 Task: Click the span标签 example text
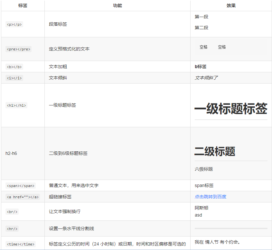click(204, 186)
